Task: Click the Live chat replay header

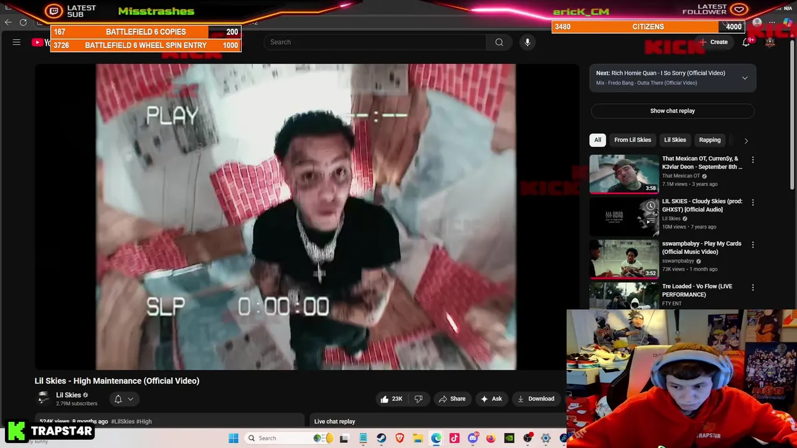Action: 334,421
